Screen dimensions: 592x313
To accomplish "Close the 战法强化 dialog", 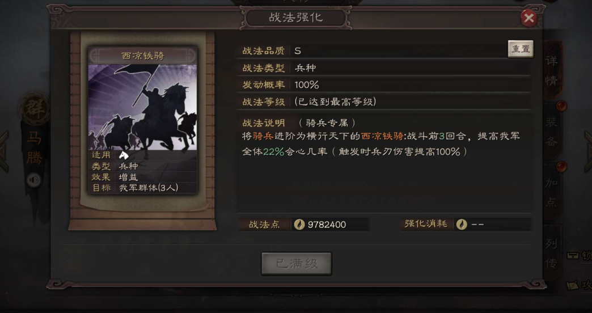I will (x=528, y=18).
